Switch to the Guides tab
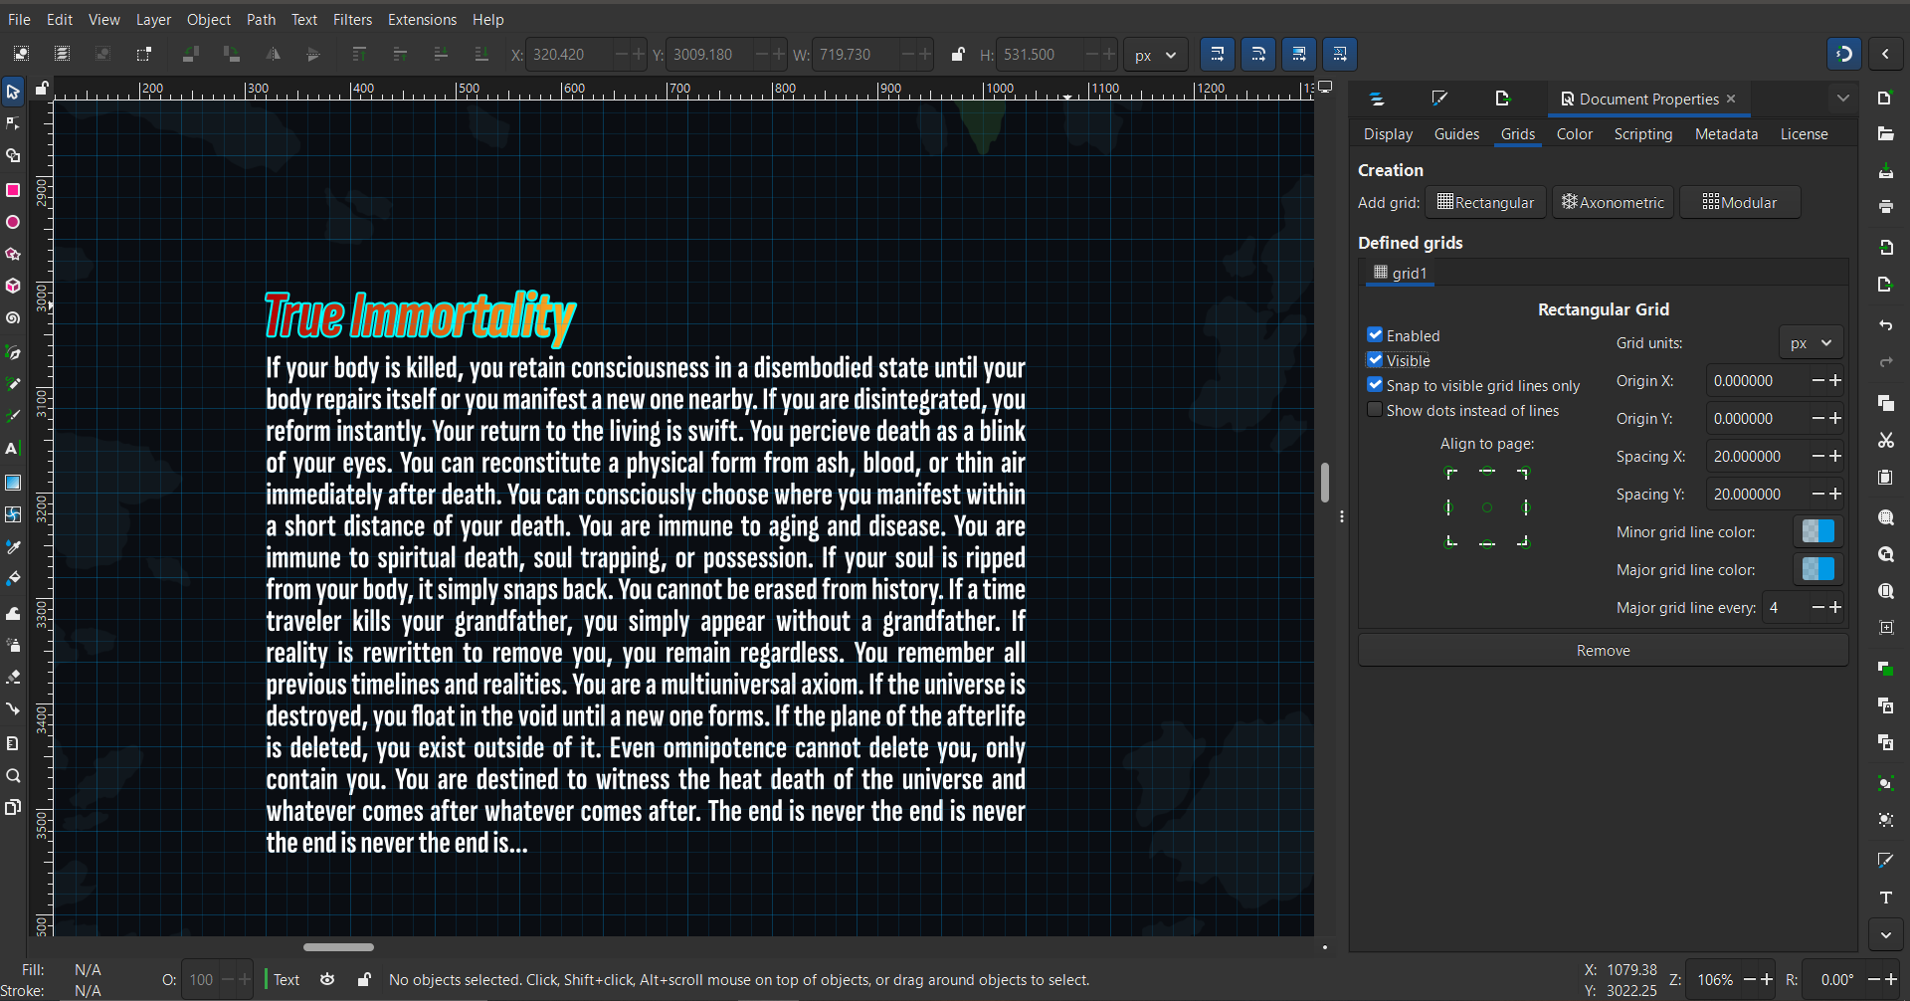This screenshot has width=1910, height=1001. 1456,134
